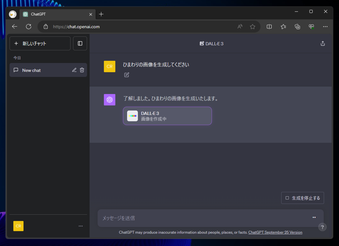Click the ひまわりの画像を生成してください message text

coord(156,65)
